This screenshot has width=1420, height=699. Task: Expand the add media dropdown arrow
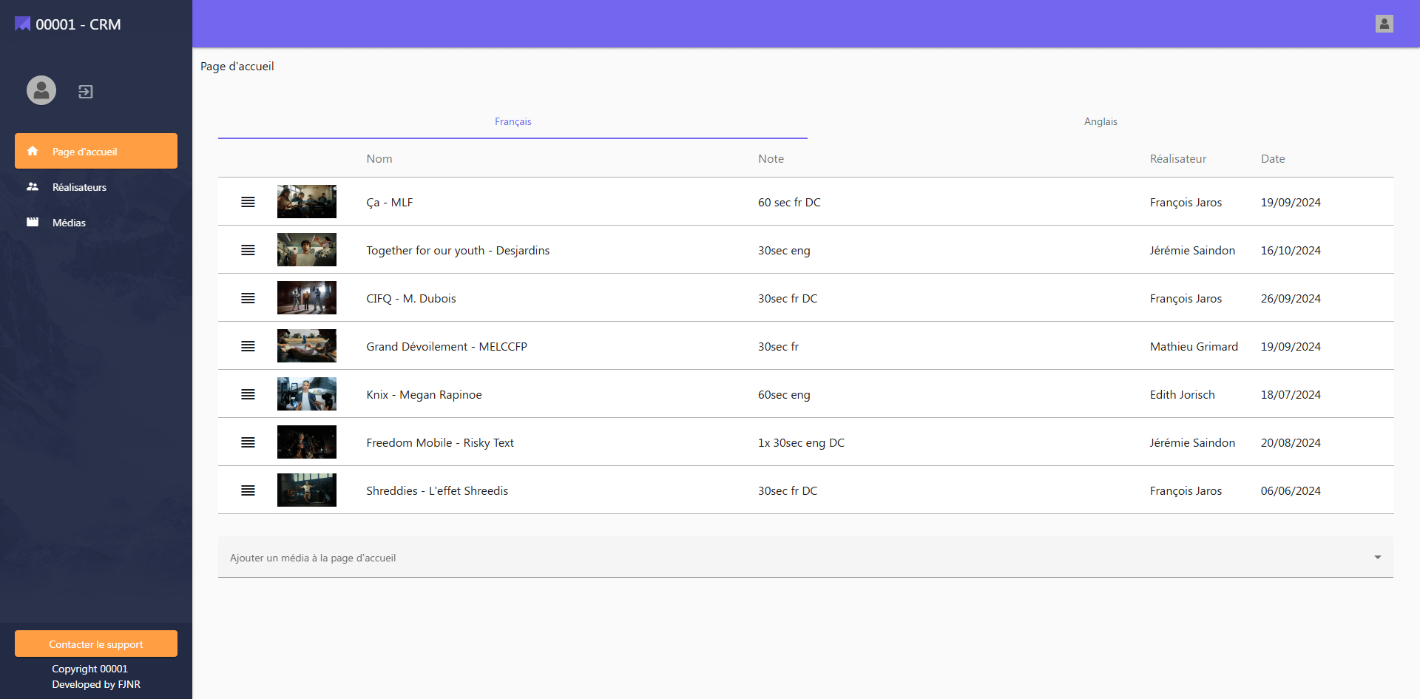[x=1377, y=558]
